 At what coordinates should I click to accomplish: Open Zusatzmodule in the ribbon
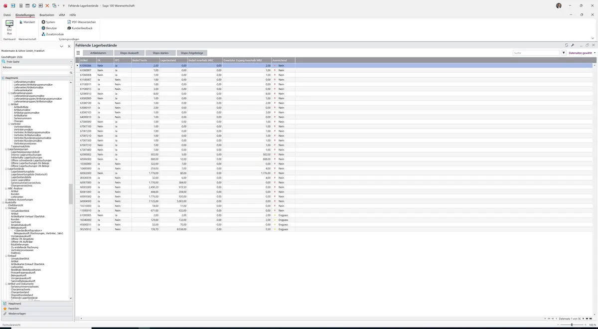(x=53, y=34)
